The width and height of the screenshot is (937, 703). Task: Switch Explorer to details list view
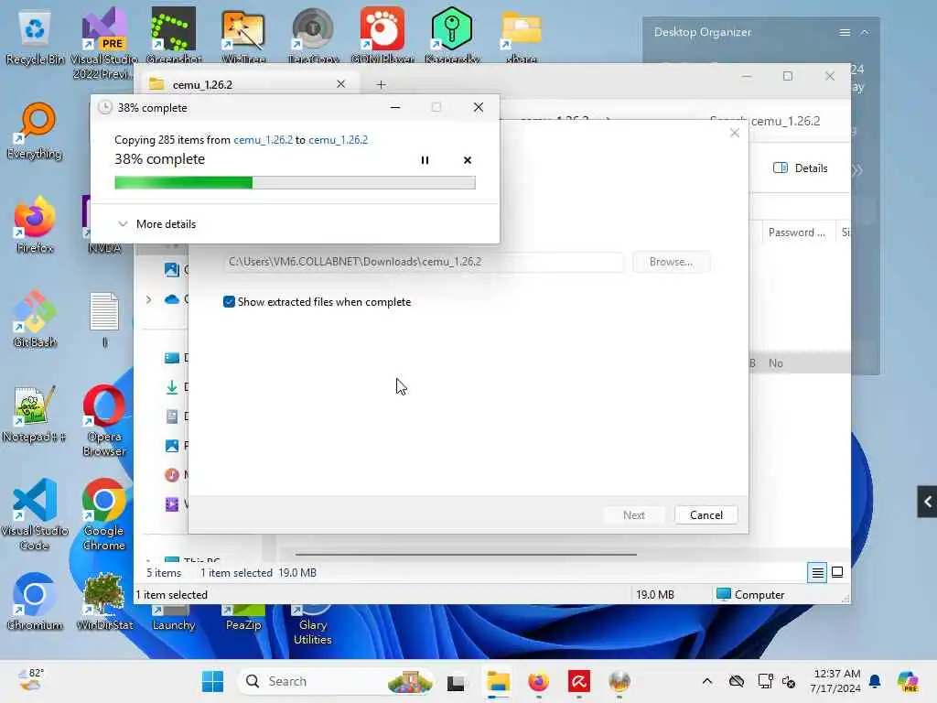tap(817, 573)
